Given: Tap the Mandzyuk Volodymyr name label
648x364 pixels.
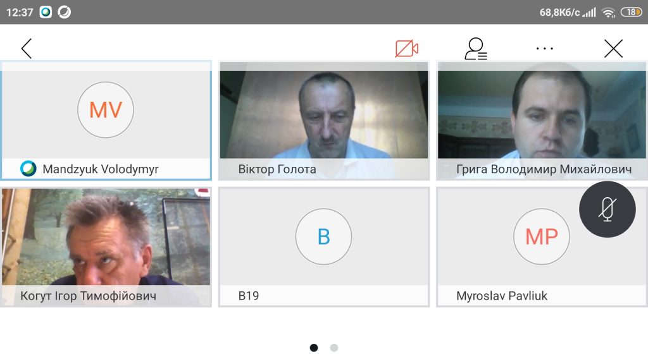Looking at the screenshot, I should (101, 169).
